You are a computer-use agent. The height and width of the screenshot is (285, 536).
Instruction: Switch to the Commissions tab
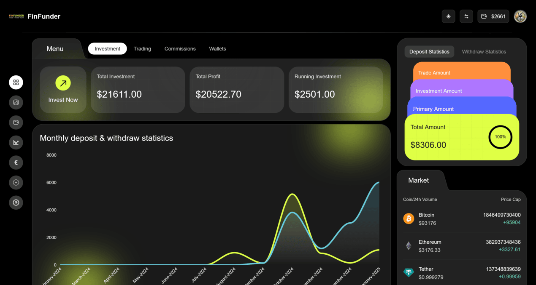tap(180, 49)
